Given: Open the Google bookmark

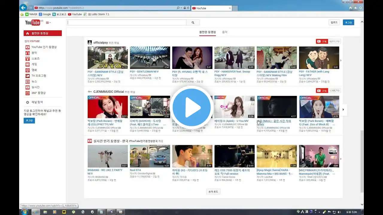Looking at the screenshot, I should (45, 14).
